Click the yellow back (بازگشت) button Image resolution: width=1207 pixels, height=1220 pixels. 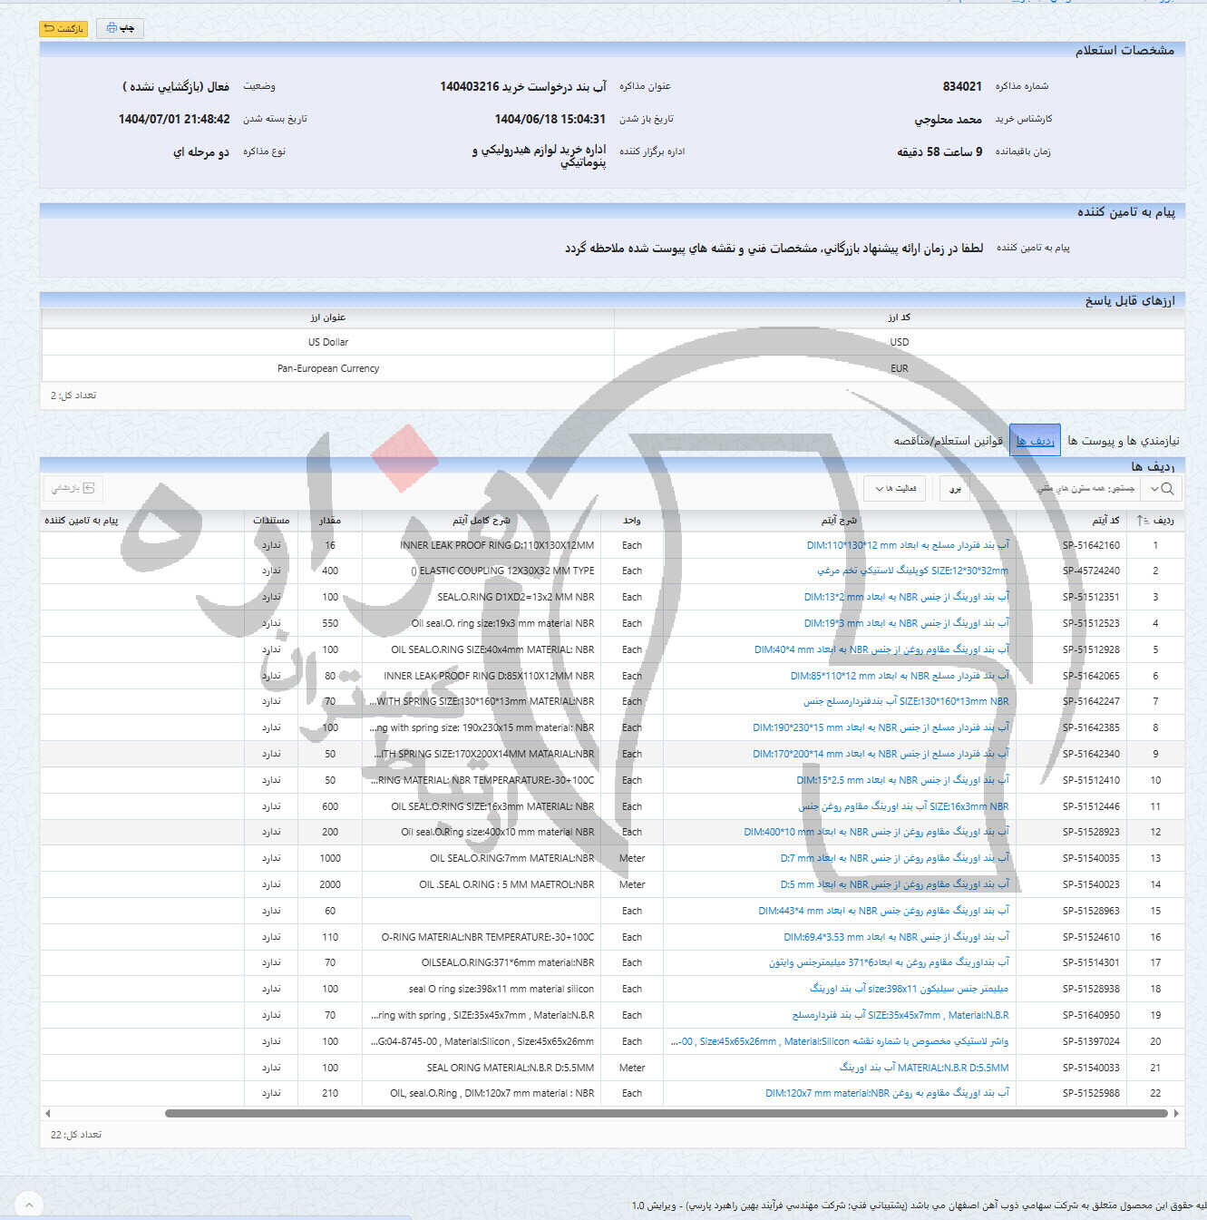coord(63,29)
